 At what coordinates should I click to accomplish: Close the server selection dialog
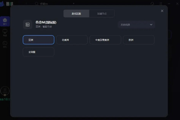tap(162, 11)
